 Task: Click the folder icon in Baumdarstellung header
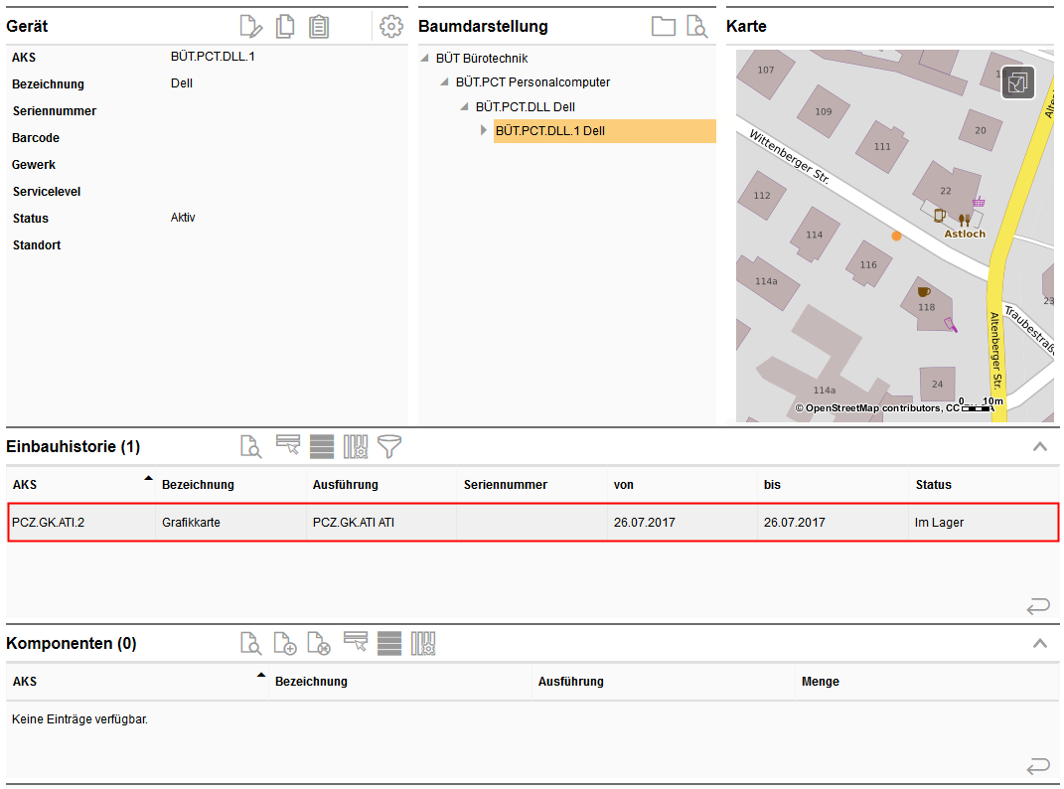[x=664, y=27]
